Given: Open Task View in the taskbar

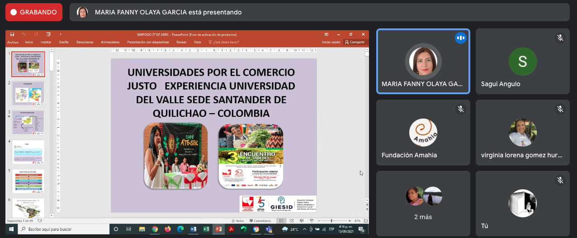Looking at the screenshot, I should [129, 229].
